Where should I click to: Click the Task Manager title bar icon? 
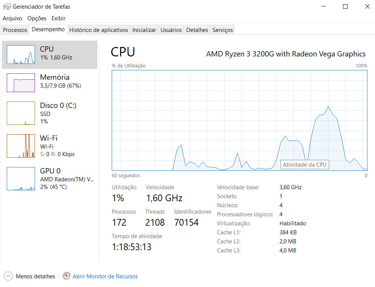coord(7,7)
